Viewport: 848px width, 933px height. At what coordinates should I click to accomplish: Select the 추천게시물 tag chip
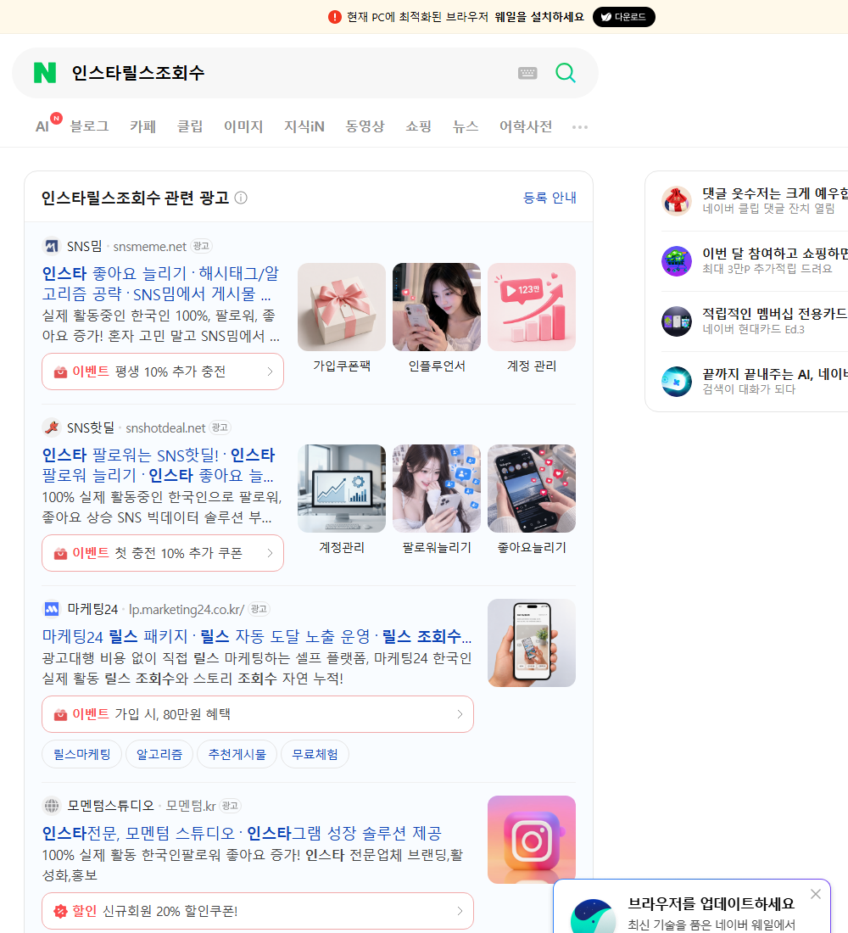[237, 755]
